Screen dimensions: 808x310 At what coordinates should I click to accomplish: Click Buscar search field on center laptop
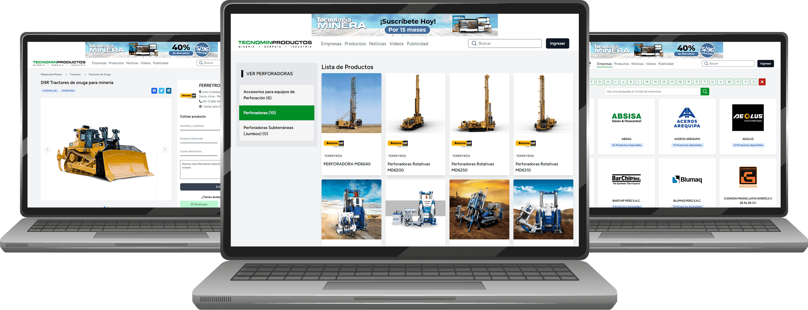pyautogui.click(x=505, y=43)
